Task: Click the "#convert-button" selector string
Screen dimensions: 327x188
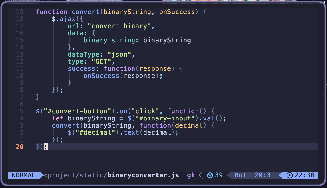Action: pyautogui.click(x=77, y=111)
